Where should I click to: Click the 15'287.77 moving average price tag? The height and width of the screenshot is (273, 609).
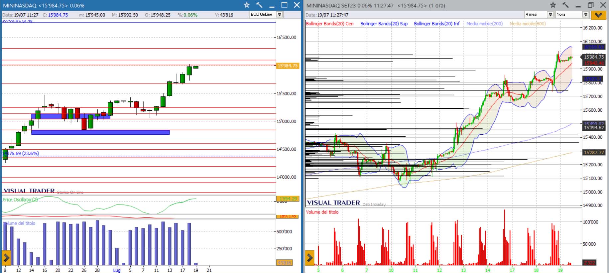click(x=594, y=152)
